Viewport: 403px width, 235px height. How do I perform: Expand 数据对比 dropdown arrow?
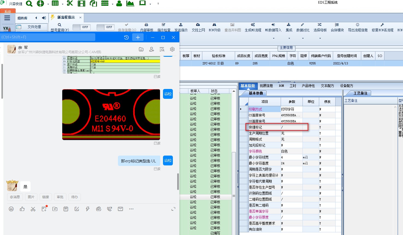click(303, 38)
